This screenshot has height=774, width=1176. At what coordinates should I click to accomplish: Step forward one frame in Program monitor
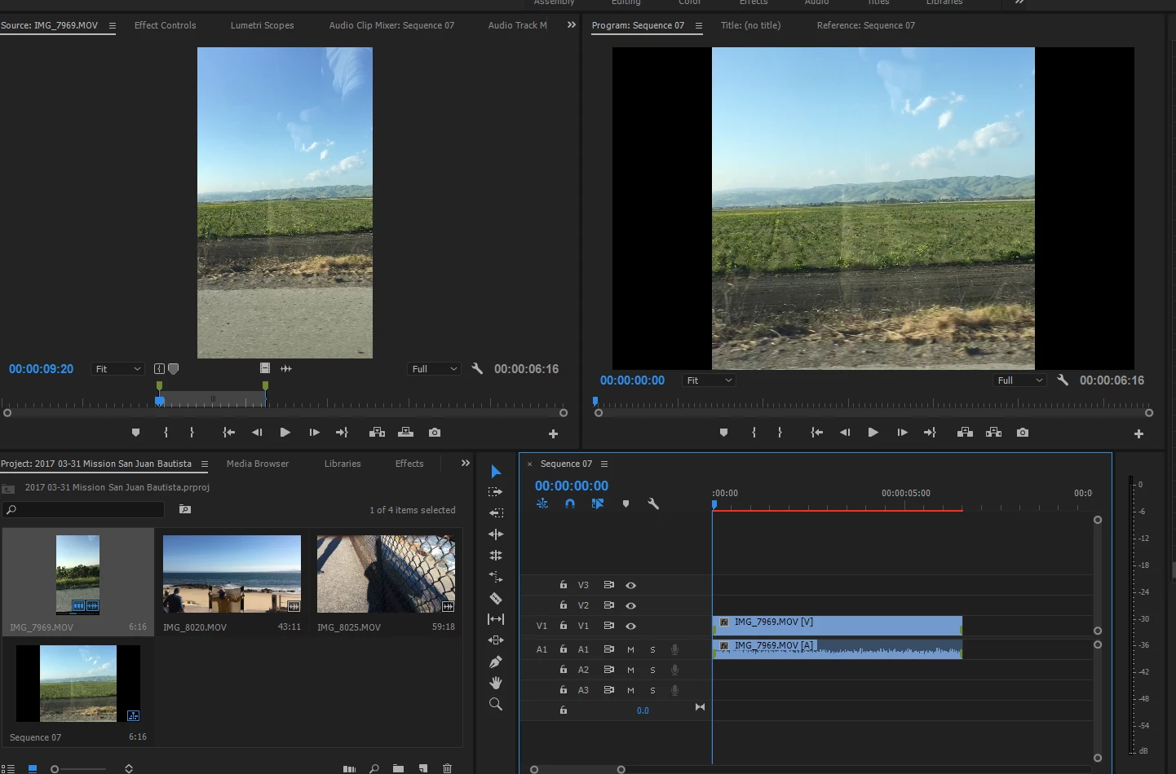[902, 433]
